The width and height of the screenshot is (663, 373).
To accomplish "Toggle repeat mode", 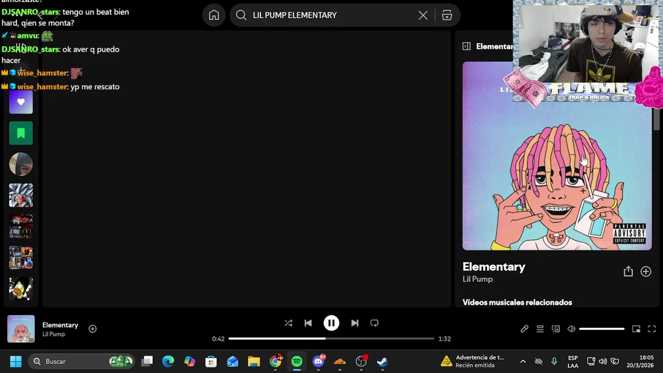I will pos(374,323).
